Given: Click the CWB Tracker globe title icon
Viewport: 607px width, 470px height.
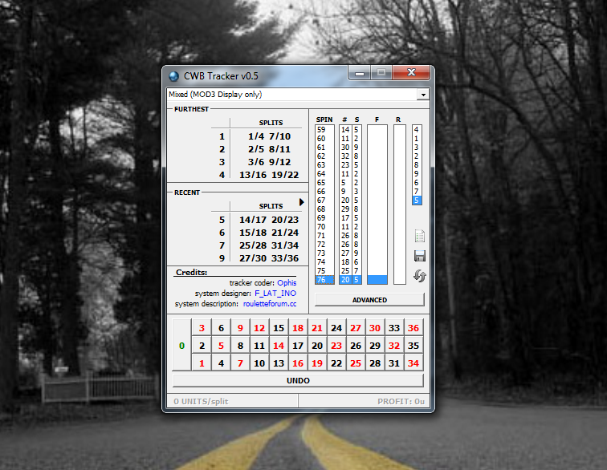Looking at the screenshot, I should pos(173,76).
